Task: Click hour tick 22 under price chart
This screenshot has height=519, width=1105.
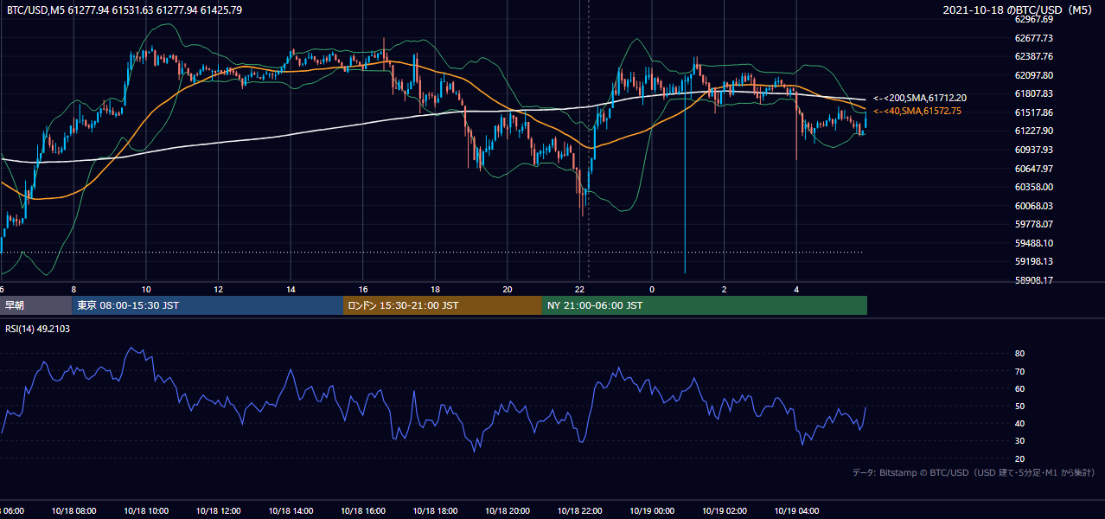Action: [580, 289]
